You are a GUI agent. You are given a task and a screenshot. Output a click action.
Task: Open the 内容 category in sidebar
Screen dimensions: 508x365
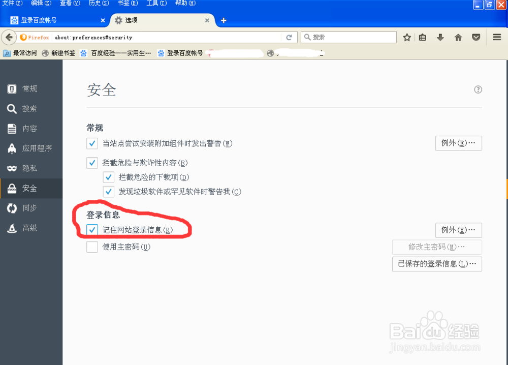[31, 129]
